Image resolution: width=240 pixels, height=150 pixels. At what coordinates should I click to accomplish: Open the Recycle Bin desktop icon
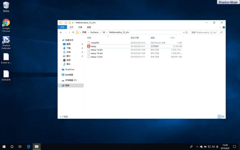click(x=6, y=7)
